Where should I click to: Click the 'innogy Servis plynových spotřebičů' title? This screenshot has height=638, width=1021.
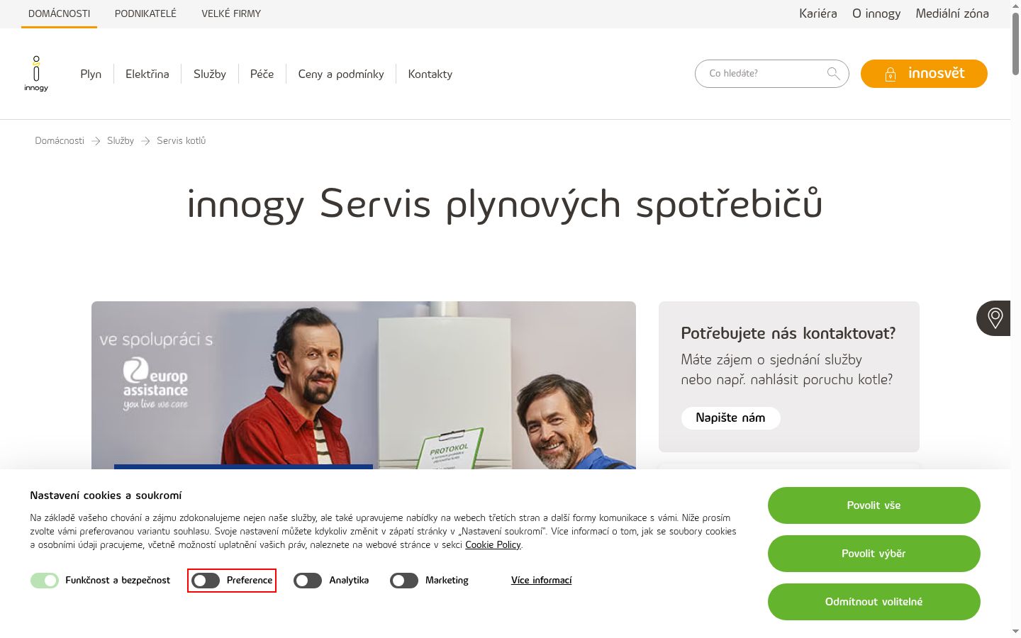505,204
